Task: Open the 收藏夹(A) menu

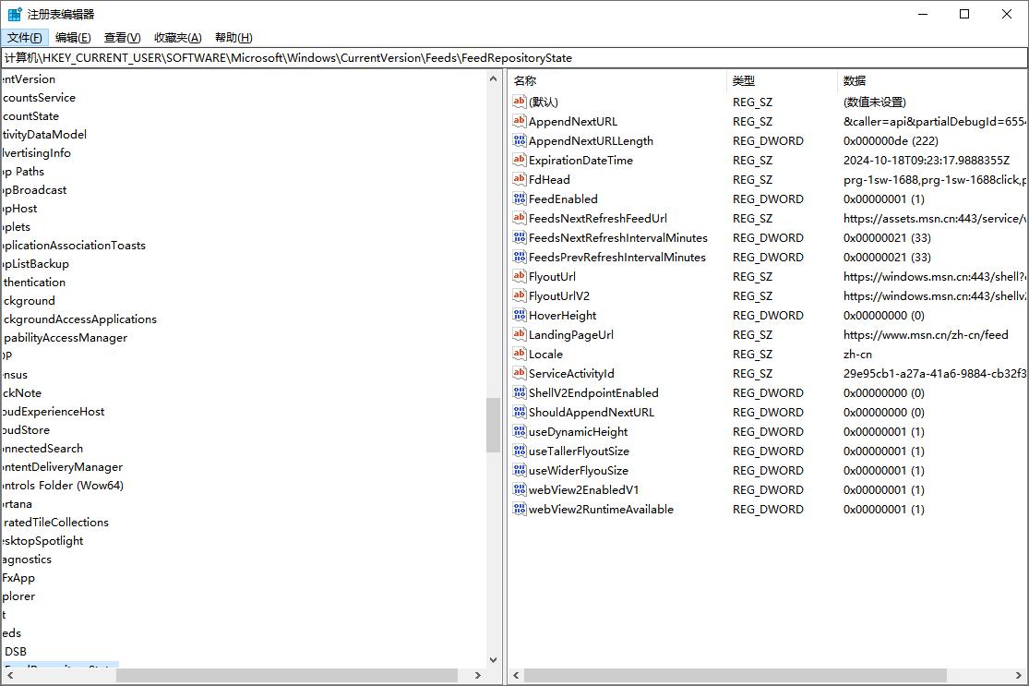Action: pos(177,38)
